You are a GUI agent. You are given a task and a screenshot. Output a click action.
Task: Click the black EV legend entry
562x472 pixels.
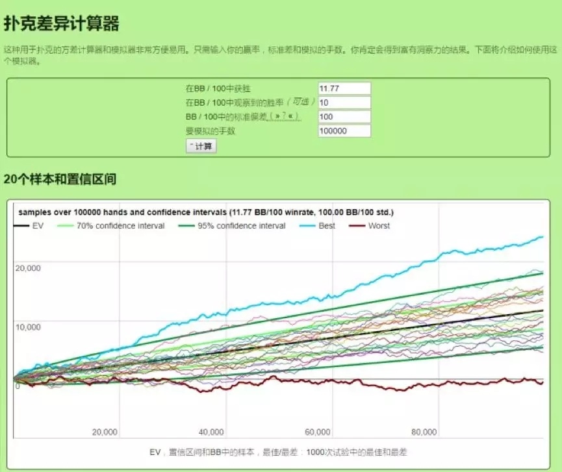[31, 226]
